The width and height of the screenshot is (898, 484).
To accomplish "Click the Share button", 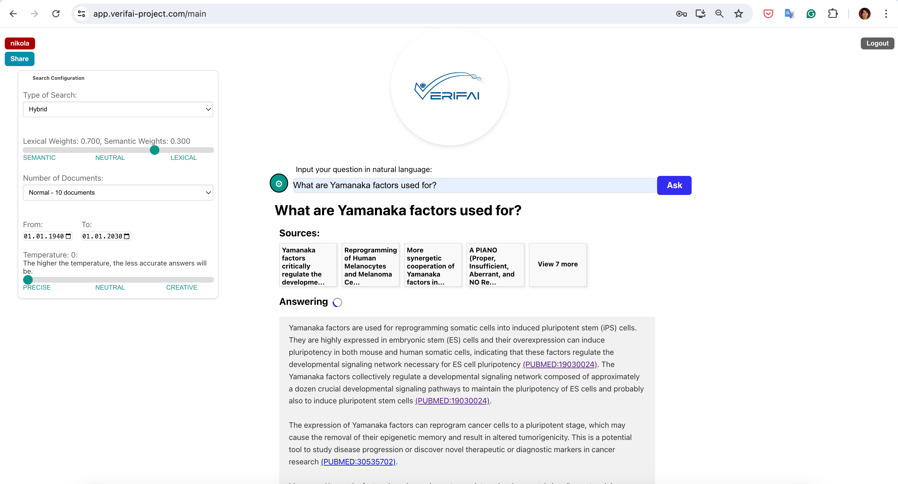I will (20, 59).
